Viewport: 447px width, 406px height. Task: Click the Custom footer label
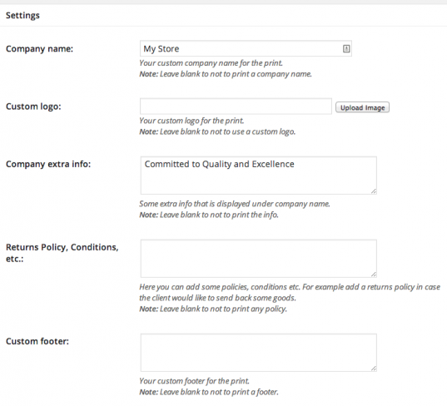pyautogui.click(x=37, y=341)
